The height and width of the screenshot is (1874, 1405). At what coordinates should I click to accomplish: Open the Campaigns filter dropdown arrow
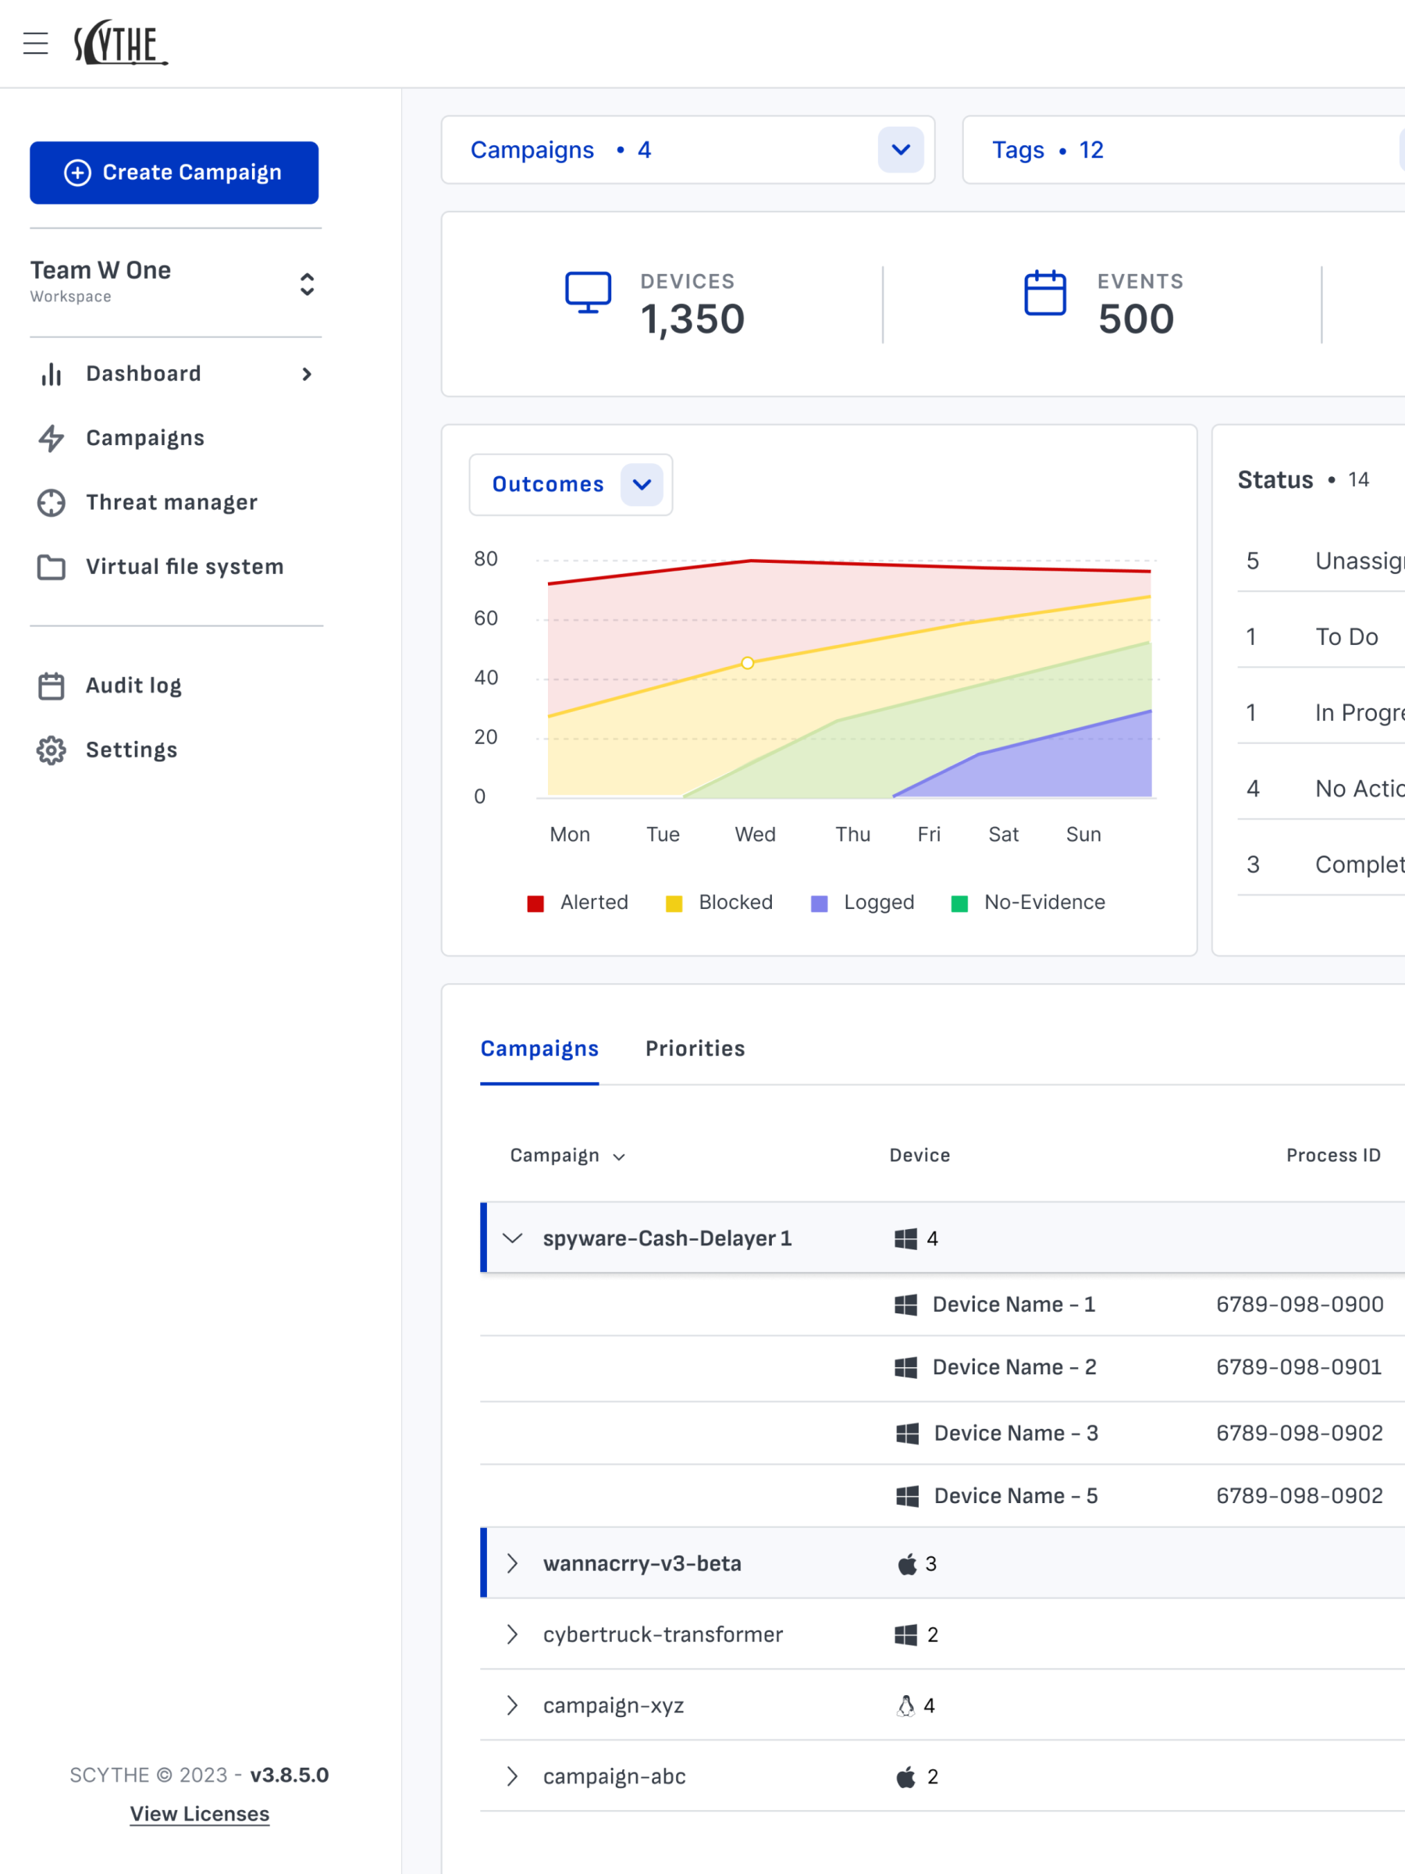point(900,150)
